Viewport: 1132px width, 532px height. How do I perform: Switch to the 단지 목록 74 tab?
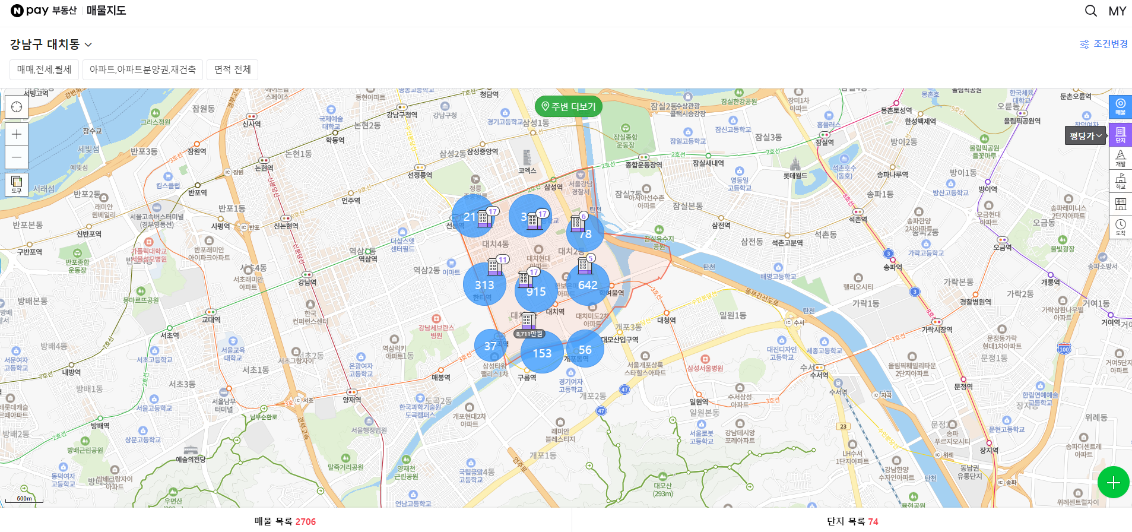pyautogui.click(x=852, y=521)
